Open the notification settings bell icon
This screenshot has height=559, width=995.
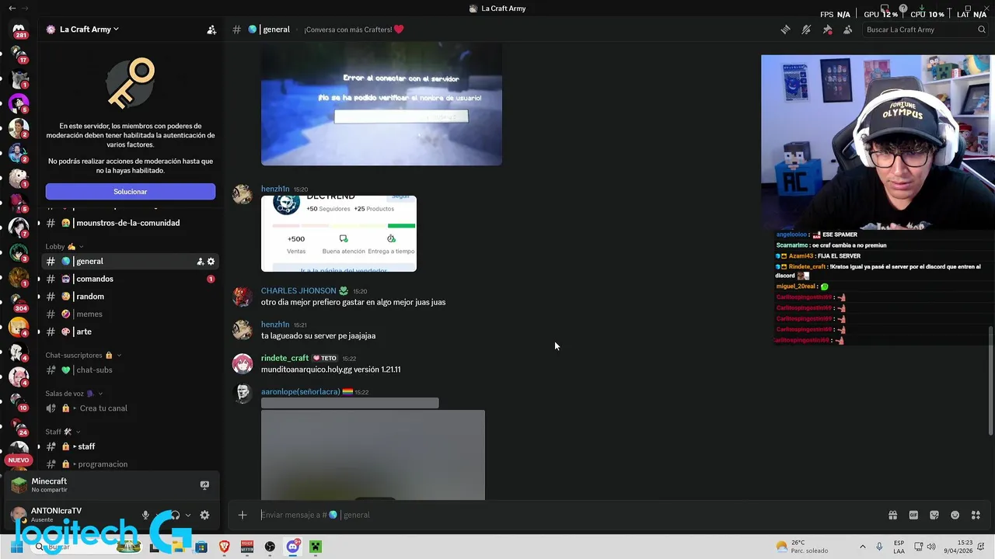click(806, 30)
